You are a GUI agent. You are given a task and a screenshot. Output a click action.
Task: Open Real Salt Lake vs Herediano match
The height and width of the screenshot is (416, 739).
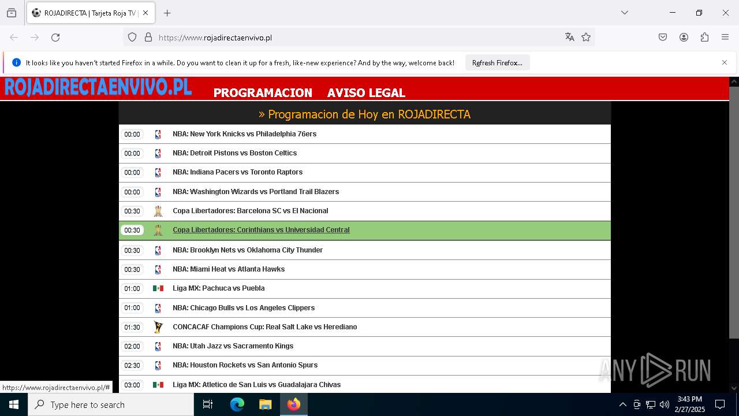pyautogui.click(x=264, y=327)
